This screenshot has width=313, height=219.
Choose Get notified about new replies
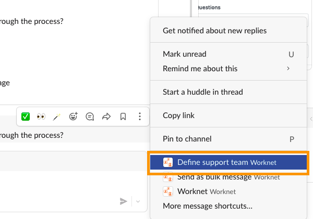[x=228, y=31]
